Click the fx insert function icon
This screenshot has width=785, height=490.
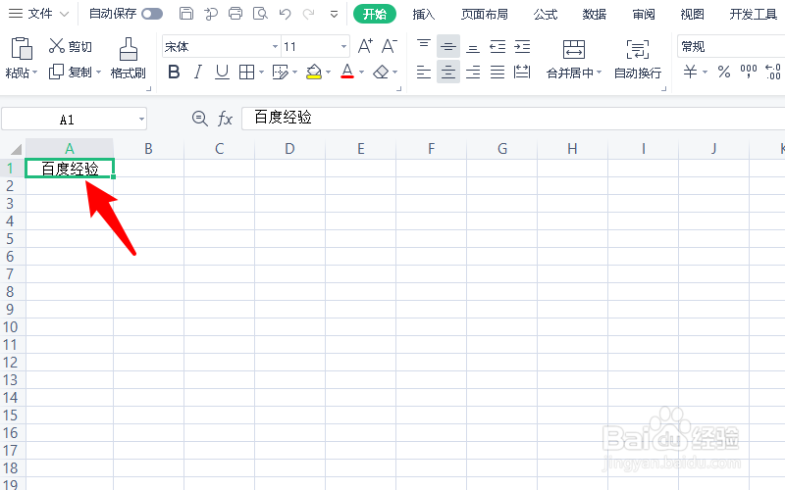[x=226, y=119]
